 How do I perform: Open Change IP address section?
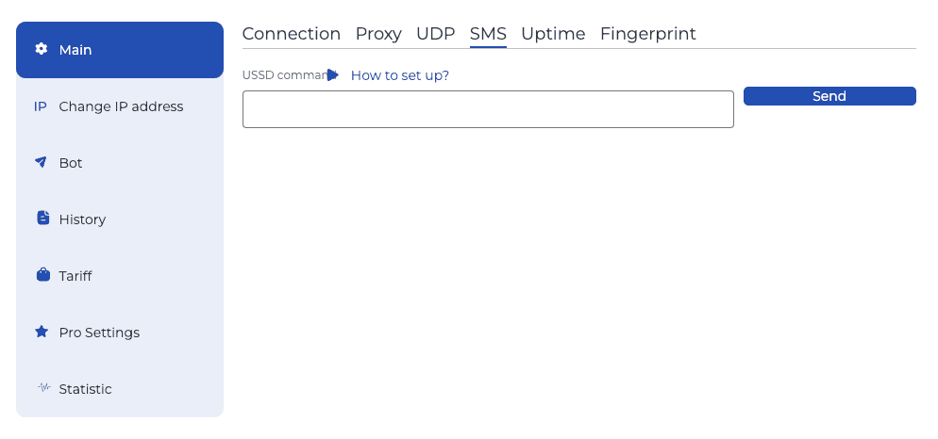(x=121, y=106)
